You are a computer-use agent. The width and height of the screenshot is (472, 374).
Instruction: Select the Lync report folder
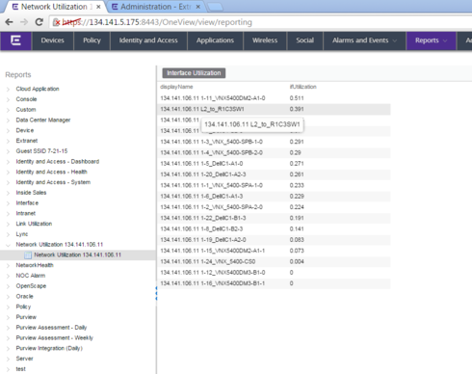click(22, 234)
